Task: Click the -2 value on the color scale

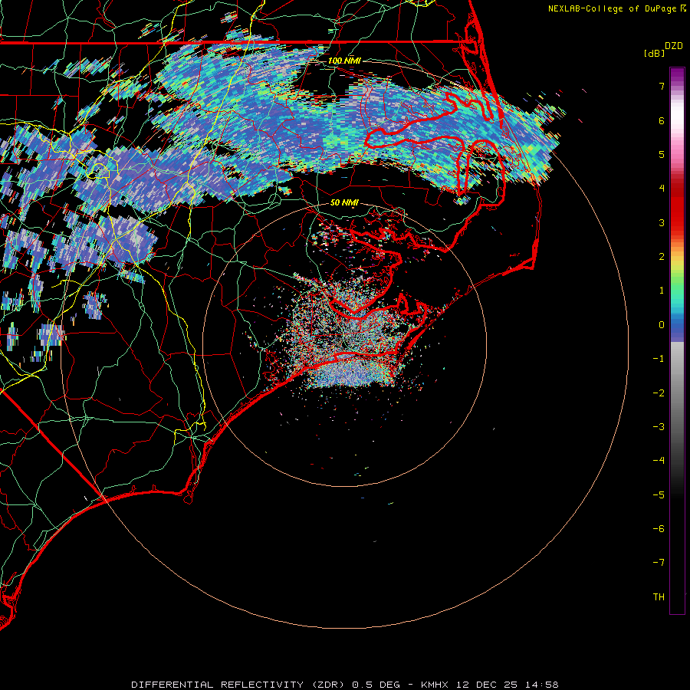Action: pos(659,393)
